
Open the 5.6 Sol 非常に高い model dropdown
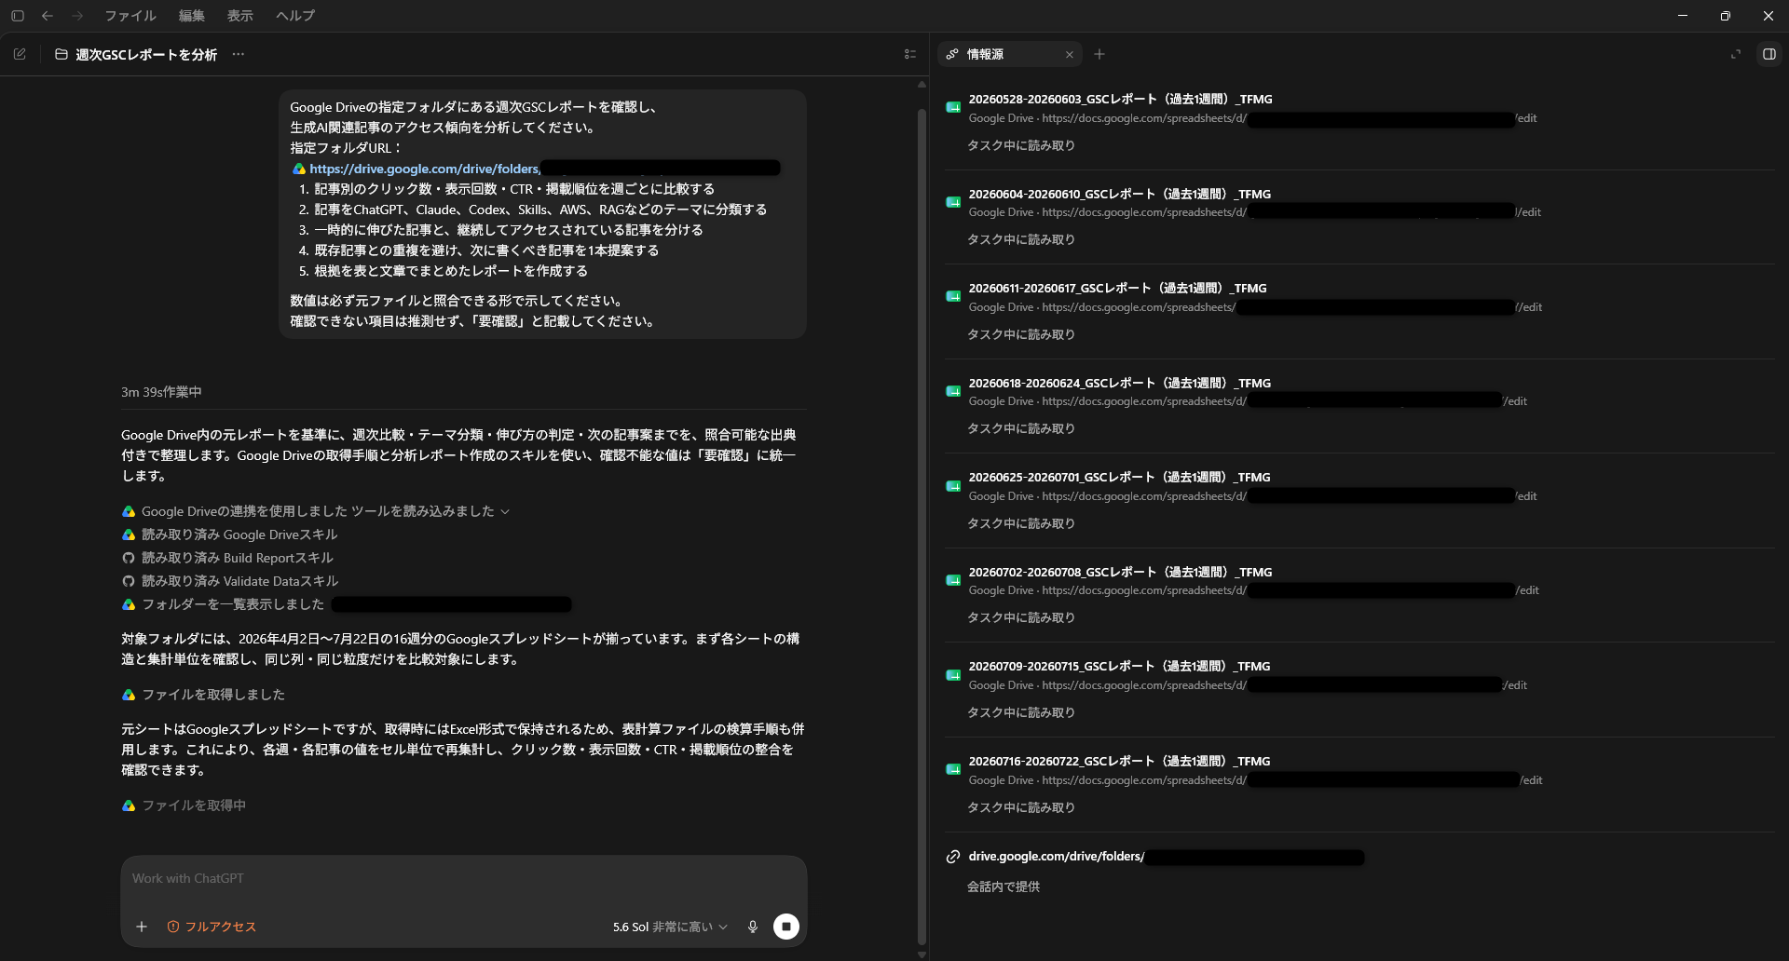670,927
